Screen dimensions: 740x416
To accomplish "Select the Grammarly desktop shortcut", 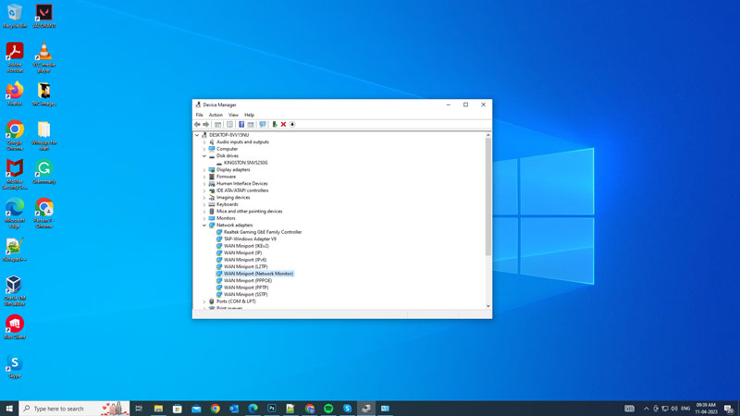I will [x=43, y=172].
